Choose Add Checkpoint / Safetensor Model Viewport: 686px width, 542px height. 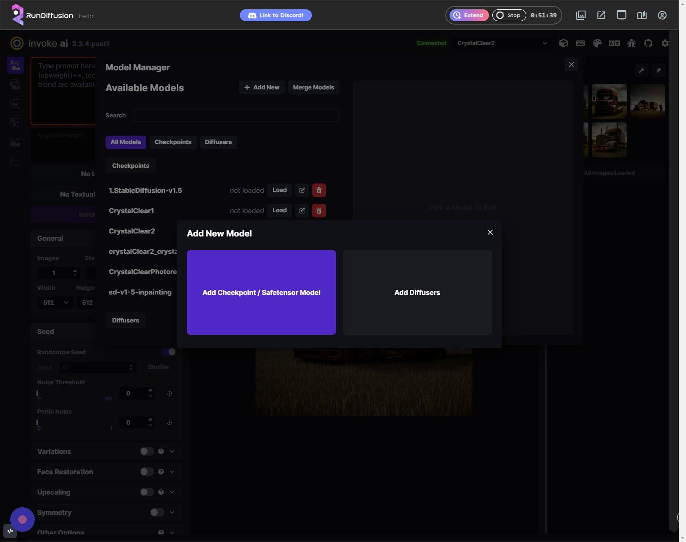point(261,292)
